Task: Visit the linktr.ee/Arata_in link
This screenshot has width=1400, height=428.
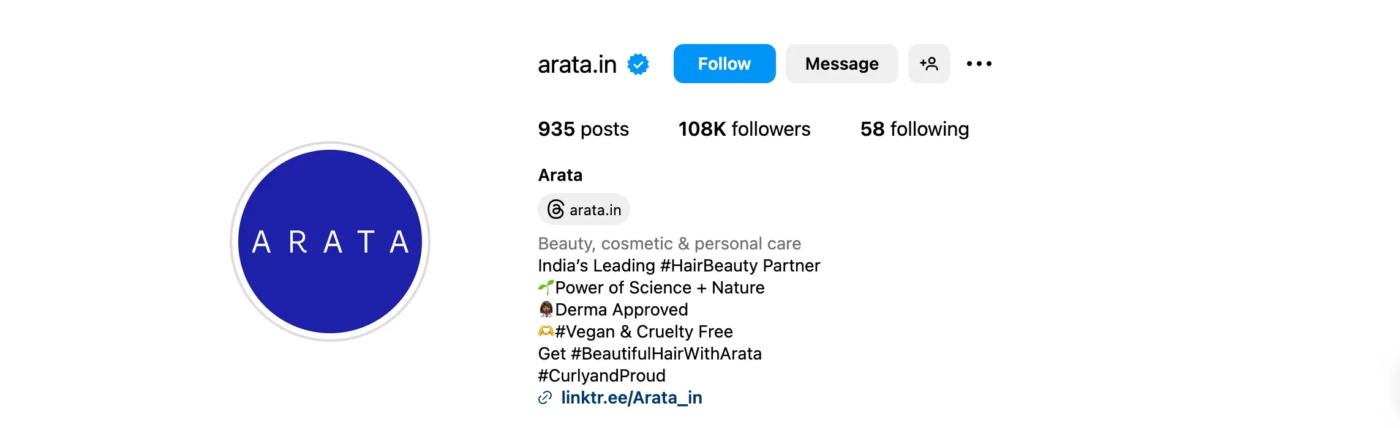Action: click(x=631, y=398)
